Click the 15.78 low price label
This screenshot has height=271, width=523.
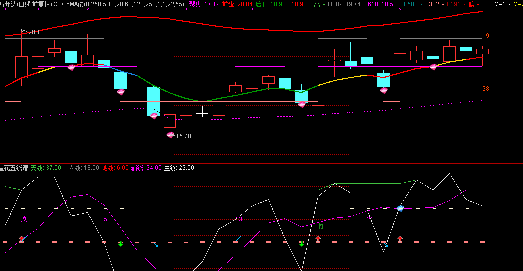(183, 136)
